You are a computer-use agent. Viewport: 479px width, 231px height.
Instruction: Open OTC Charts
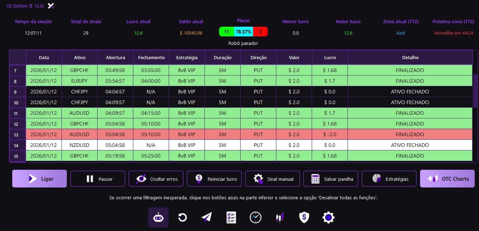(x=447, y=179)
